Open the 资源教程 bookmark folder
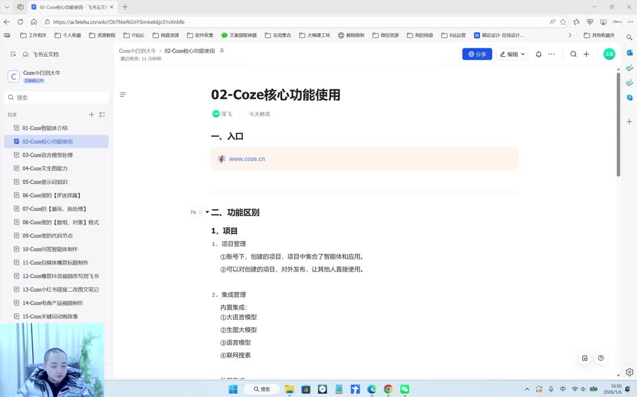Viewport: 637px width, 397px height. tap(102, 35)
